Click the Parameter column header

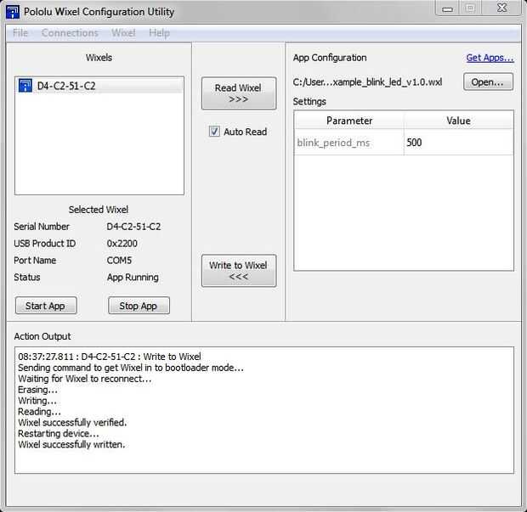point(348,121)
